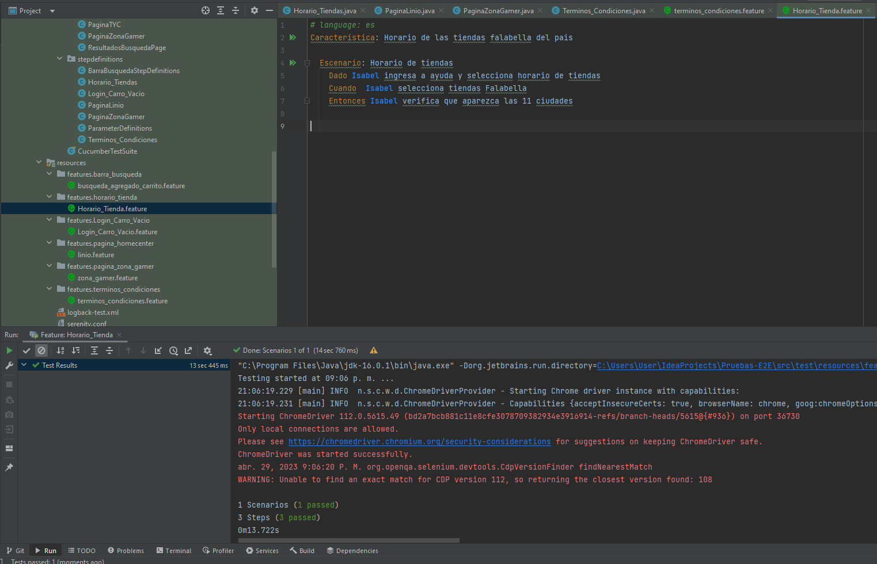This screenshot has height=564, width=877.
Task: Sort test results alphabetically
Action: click(x=60, y=350)
